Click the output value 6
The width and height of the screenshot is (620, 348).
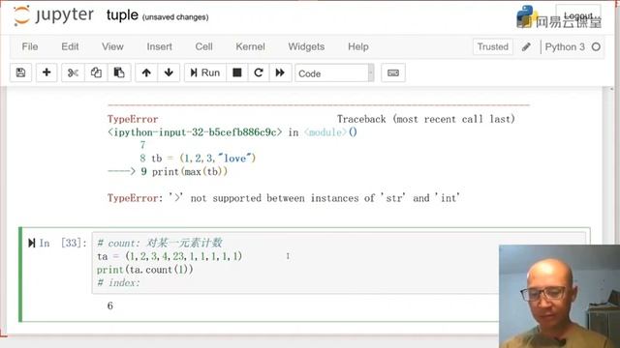[109, 305]
